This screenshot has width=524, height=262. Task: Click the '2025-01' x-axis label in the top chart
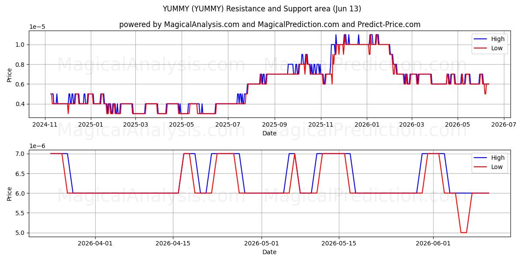(90, 124)
